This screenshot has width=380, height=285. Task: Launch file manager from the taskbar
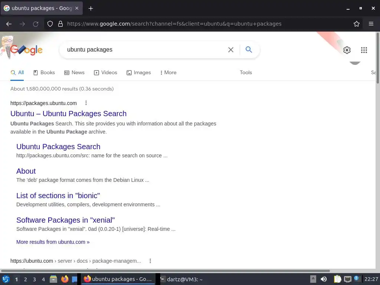(53, 279)
